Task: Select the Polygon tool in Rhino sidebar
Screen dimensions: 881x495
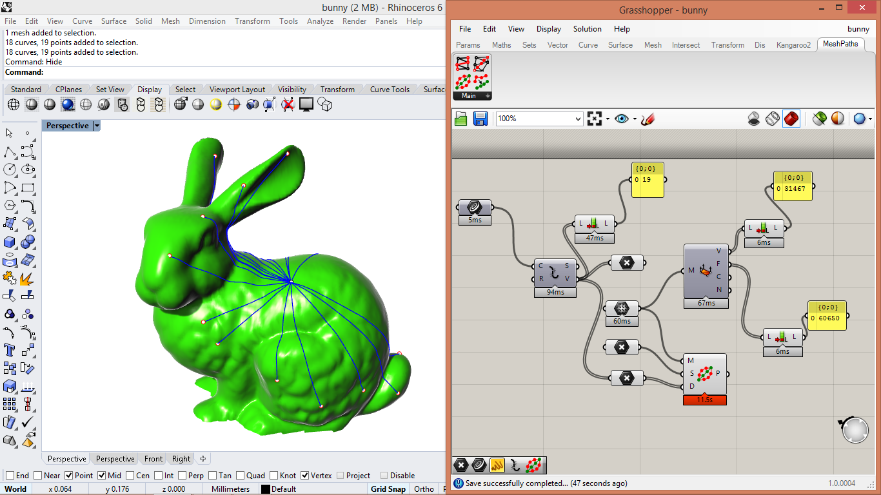Action: [x=10, y=206]
